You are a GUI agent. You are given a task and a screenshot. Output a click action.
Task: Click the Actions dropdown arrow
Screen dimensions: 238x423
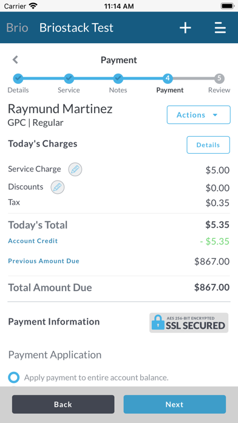(x=215, y=115)
